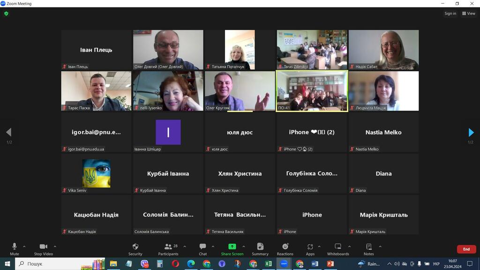Open the Chat panel

coord(202,248)
